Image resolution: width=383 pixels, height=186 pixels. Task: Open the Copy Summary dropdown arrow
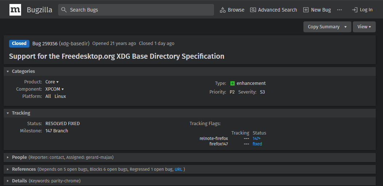(346, 27)
